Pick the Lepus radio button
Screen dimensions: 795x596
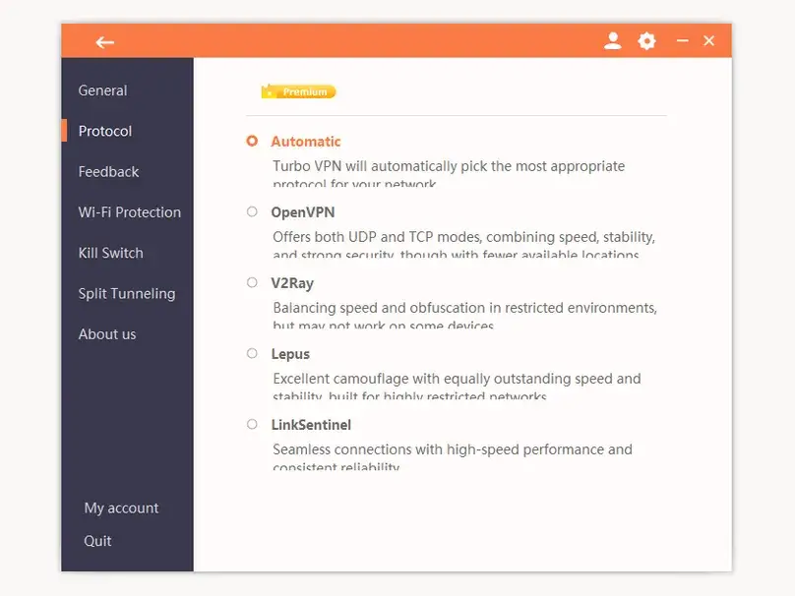[252, 353]
